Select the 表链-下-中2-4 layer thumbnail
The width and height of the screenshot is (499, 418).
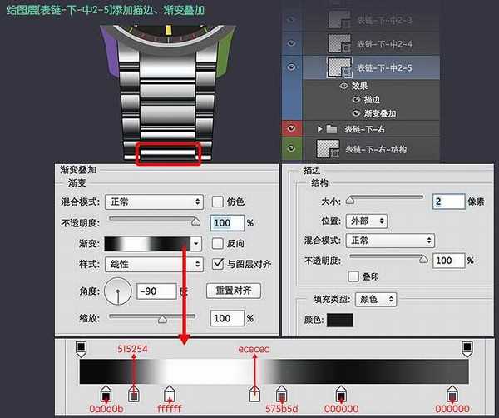tap(339, 43)
